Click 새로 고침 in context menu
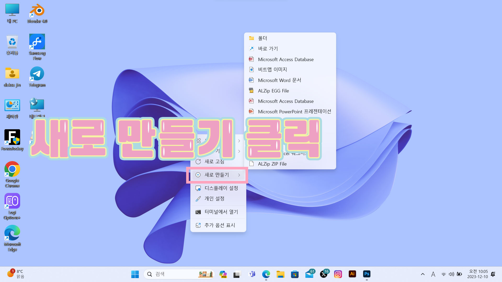The width and height of the screenshot is (502, 282). pyautogui.click(x=214, y=162)
